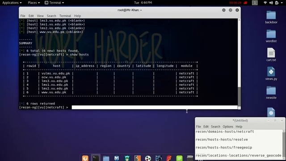Click the terminal vertical scrollbar thumb
The width and height of the screenshot is (286, 161).
[x=239, y=97]
